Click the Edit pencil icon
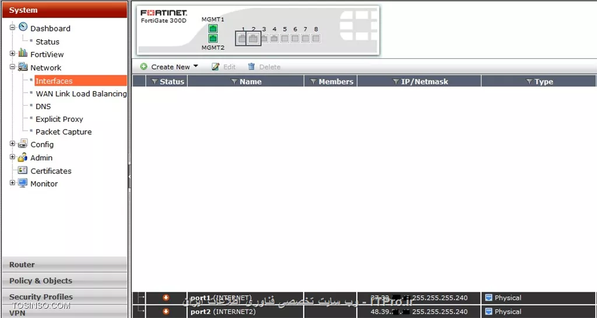The image size is (597, 318). point(216,67)
